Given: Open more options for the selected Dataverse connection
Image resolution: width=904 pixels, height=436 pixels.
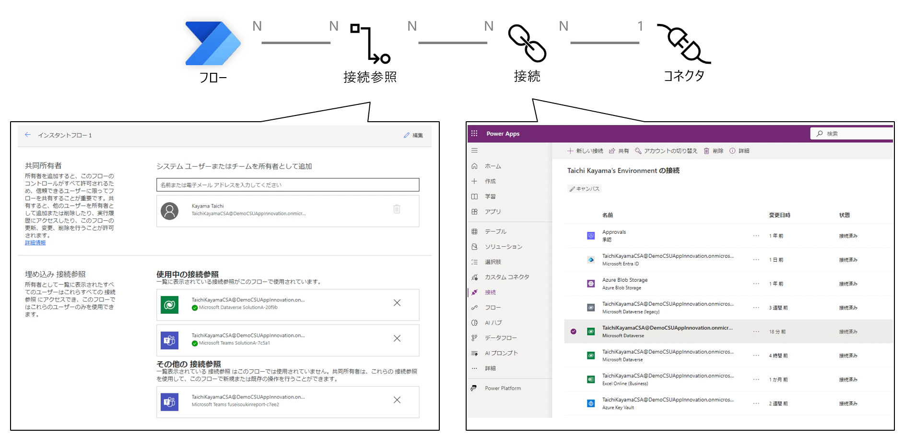Looking at the screenshot, I should (756, 332).
